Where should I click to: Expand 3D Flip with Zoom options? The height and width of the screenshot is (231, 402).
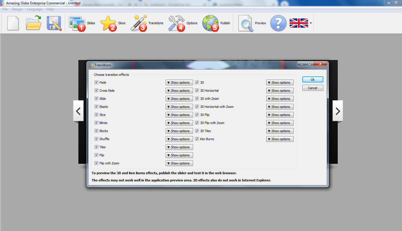(x=280, y=123)
